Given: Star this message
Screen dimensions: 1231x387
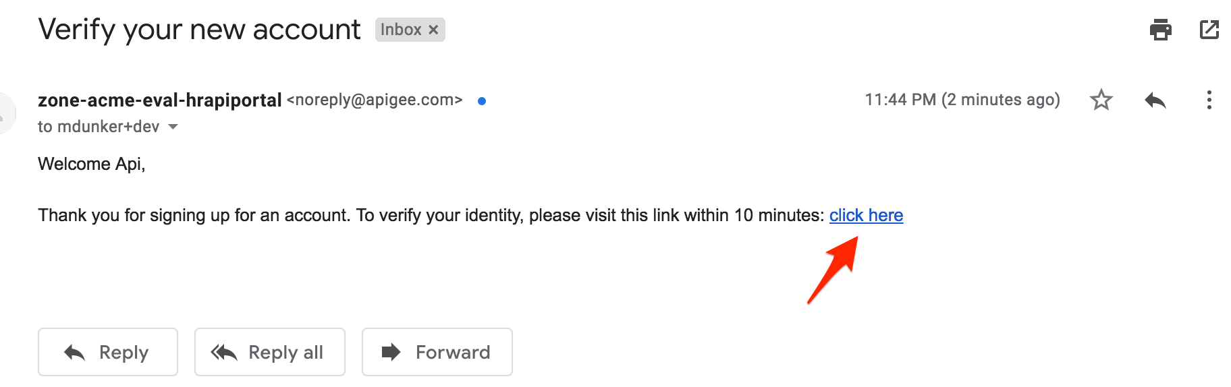Looking at the screenshot, I should [1101, 100].
